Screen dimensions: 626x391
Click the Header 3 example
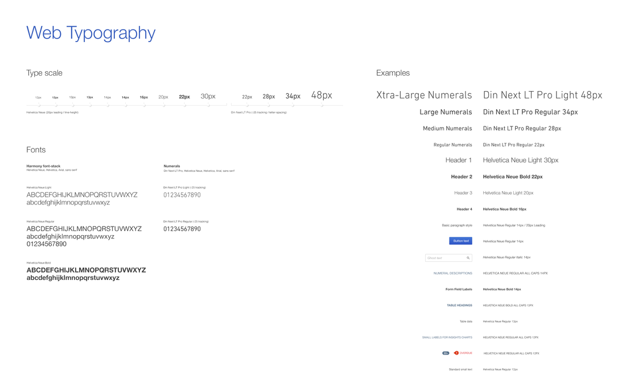click(x=463, y=193)
